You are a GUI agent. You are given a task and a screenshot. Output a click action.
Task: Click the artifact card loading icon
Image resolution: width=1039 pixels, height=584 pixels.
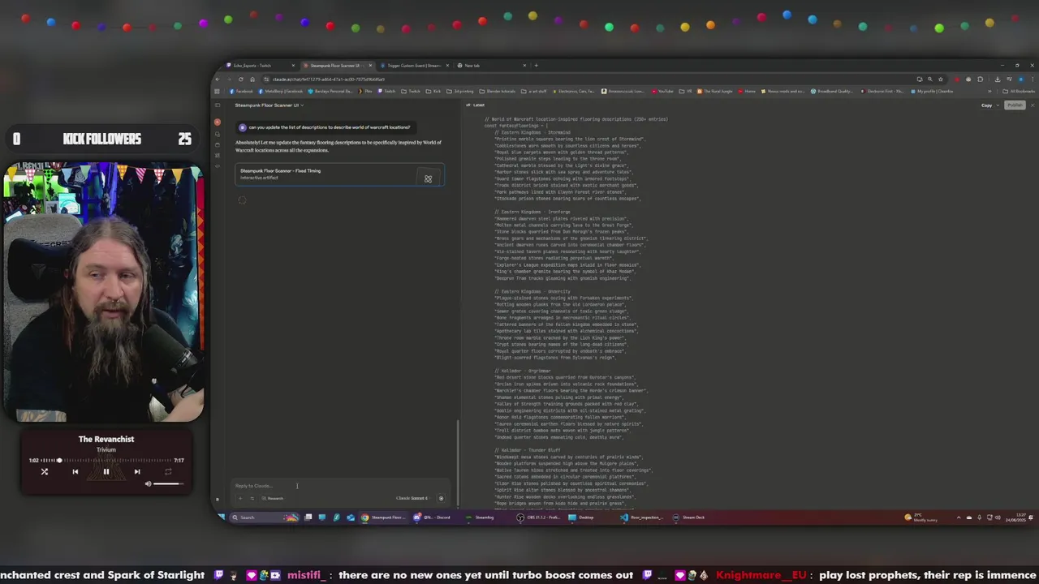(428, 178)
